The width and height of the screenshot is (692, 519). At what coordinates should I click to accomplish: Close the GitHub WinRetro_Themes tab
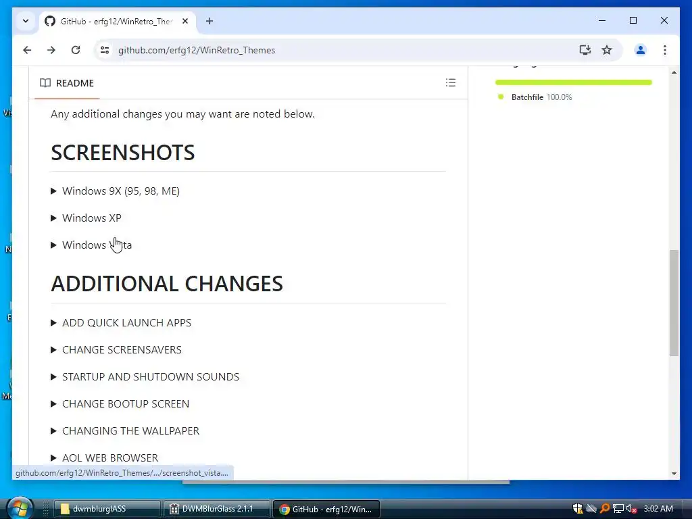(x=185, y=21)
